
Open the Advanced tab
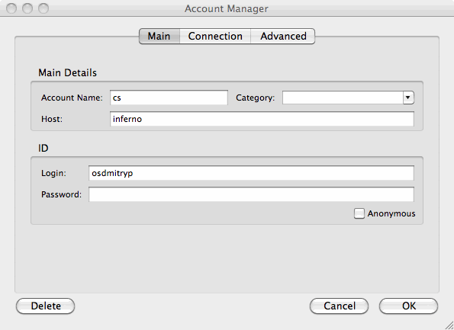[x=283, y=36]
